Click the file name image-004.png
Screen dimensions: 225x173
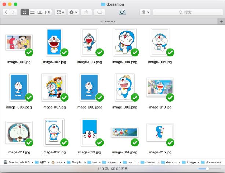[125, 62]
